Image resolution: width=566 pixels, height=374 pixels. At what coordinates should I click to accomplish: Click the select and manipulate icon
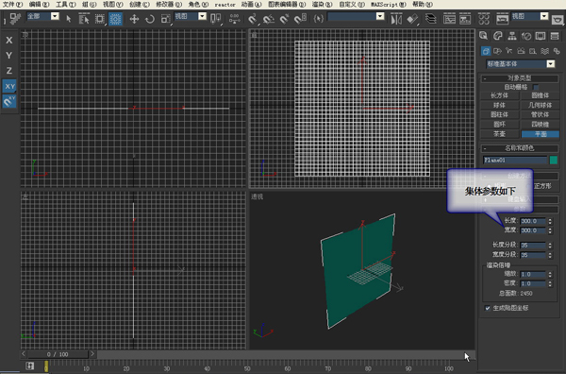click(x=234, y=19)
